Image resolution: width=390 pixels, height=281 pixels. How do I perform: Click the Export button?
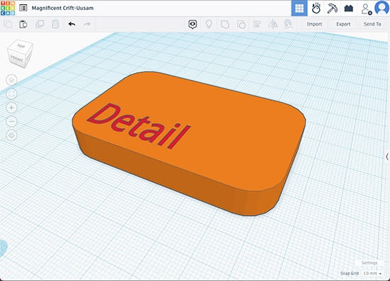343,24
